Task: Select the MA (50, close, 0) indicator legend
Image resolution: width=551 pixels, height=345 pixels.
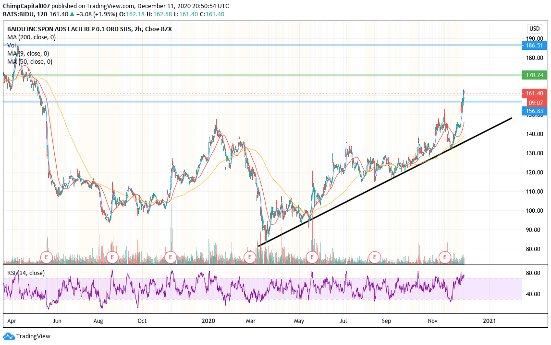Action: 30,62
